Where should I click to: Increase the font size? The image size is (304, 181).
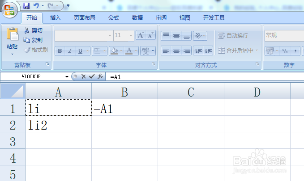(x=141, y=35)
